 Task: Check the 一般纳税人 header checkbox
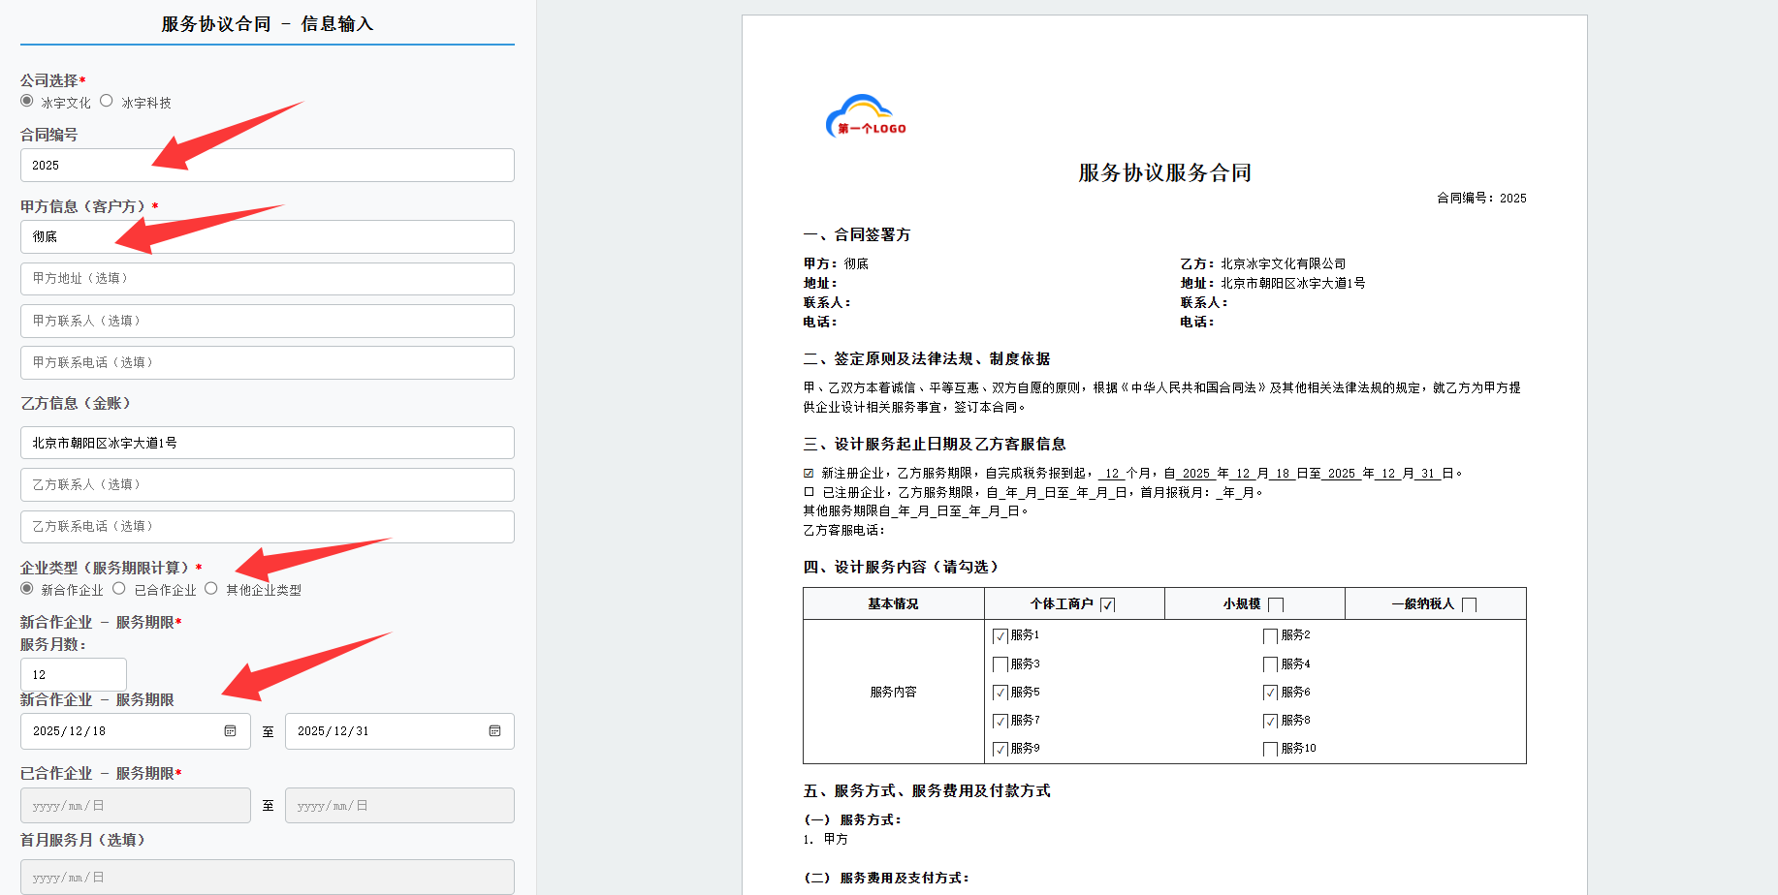(1471, 602)
